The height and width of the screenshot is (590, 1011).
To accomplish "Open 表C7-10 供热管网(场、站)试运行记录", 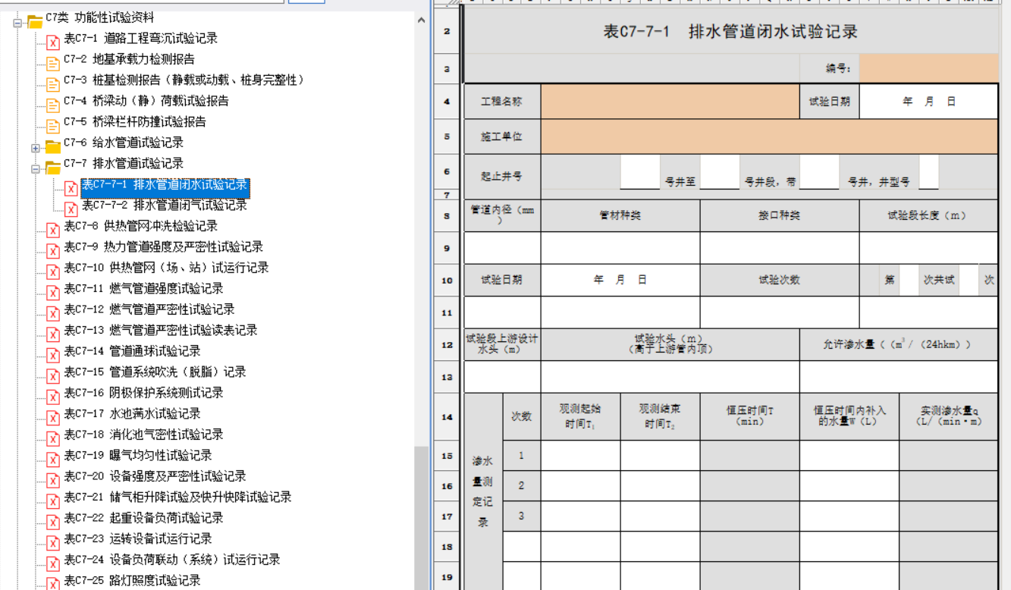I will [x=166, y=267].
